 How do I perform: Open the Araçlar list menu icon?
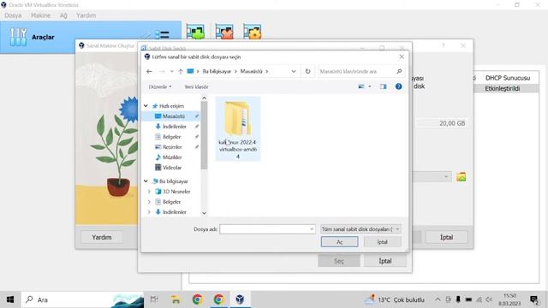(x=162, y=34)
